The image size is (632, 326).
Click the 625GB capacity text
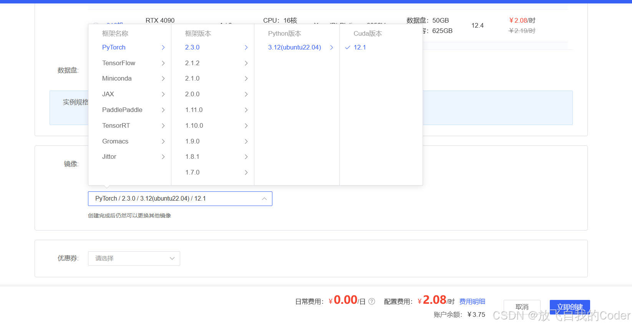(x=442, y=31)
